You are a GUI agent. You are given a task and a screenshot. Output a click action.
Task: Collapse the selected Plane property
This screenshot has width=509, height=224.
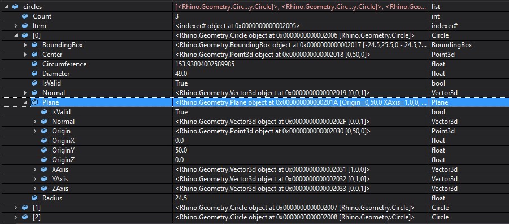click(x=25, y=102)
